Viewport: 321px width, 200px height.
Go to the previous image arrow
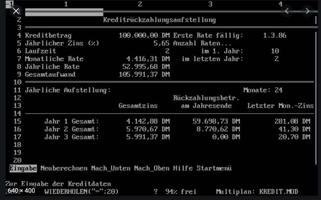coord(286,11)
